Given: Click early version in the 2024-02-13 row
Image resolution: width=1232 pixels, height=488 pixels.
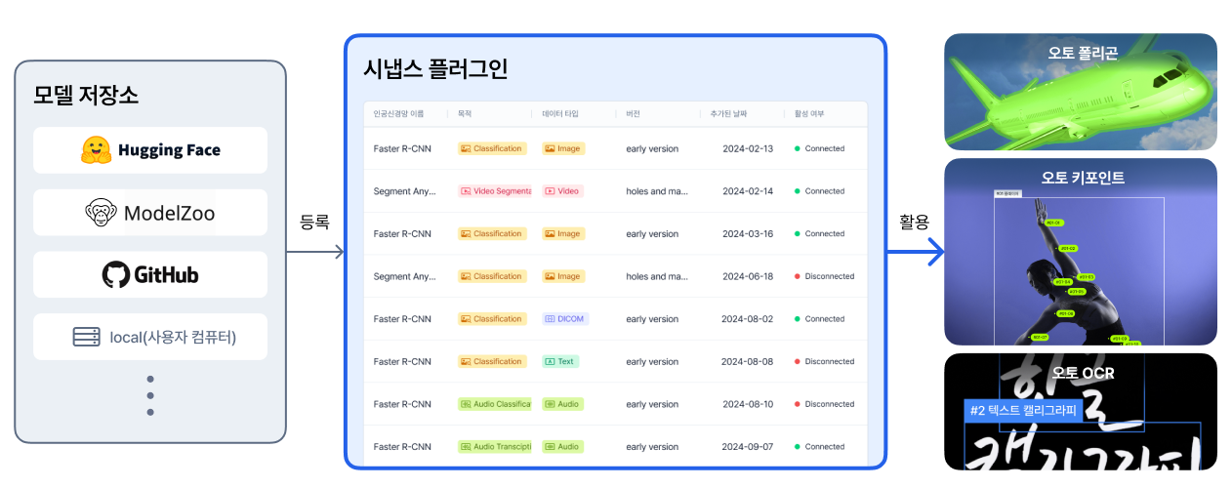Looking at the screenshot, I should click(652, 149).
